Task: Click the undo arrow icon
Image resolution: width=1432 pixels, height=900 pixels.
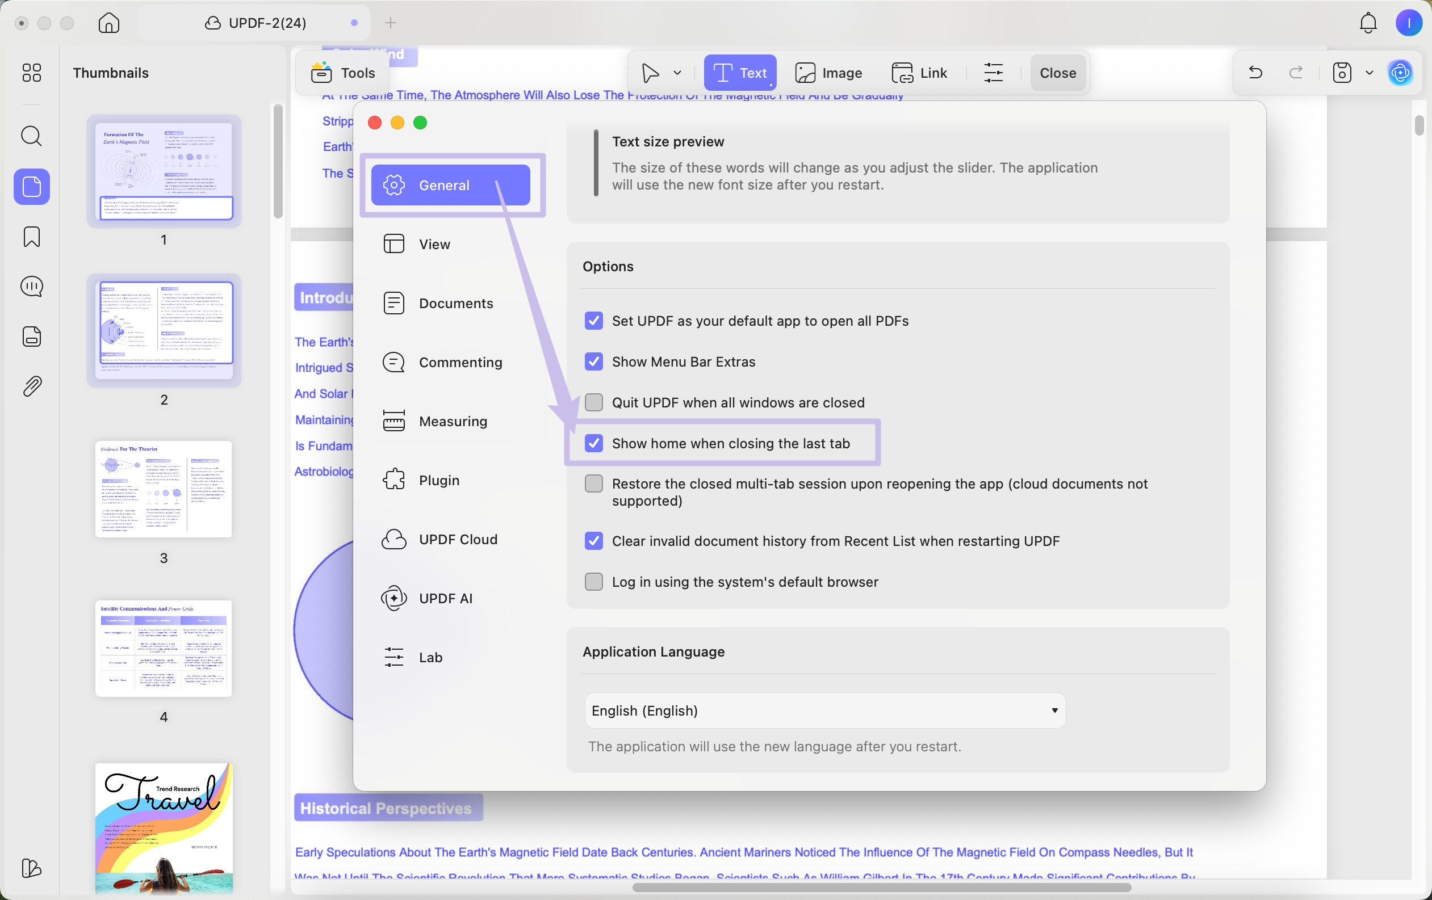Action: click(x=1255, y=73)
